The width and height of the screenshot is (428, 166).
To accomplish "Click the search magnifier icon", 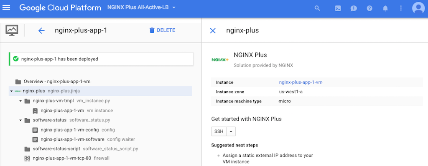I will pyautogui.click(x=317, y=8).
